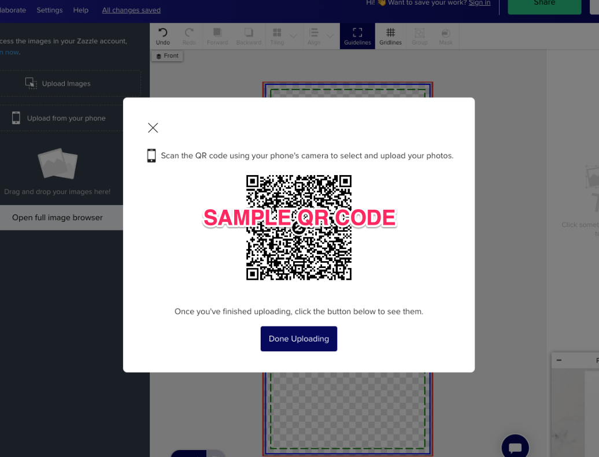Image resolution: width=599 pixels, height=457 pixels.
Task: Toggle Gridlines display
Action: [390, 36]
